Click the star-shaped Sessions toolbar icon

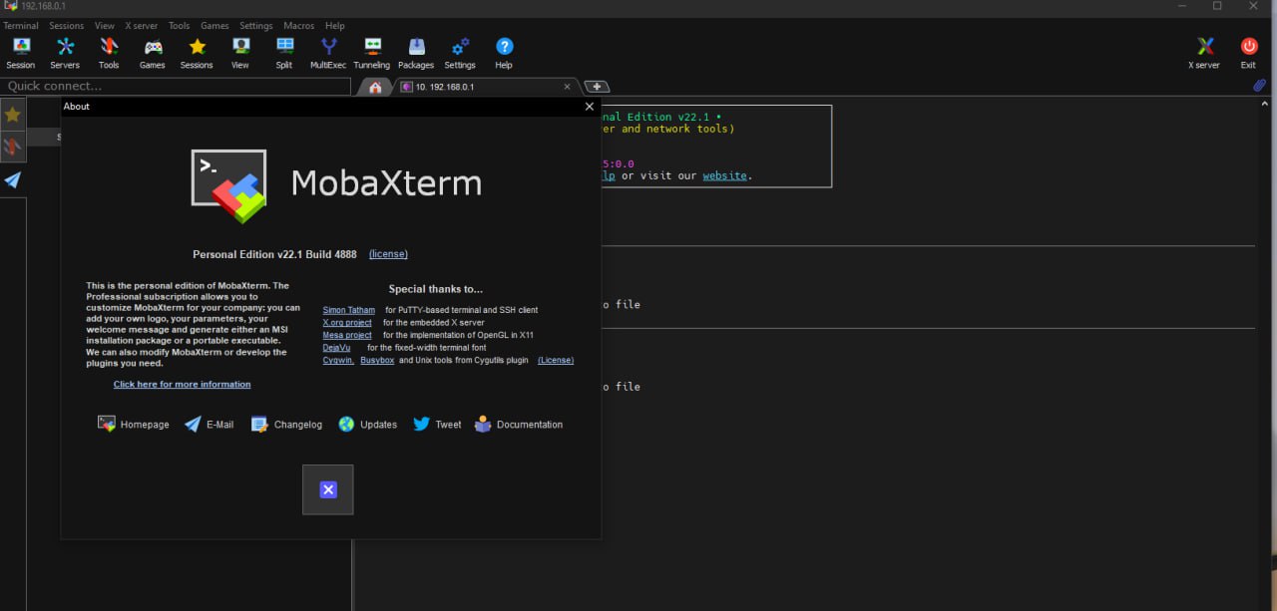197,53
